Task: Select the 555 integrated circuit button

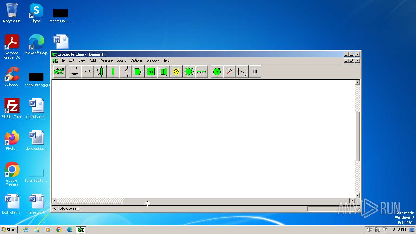Action: point(151,71)
